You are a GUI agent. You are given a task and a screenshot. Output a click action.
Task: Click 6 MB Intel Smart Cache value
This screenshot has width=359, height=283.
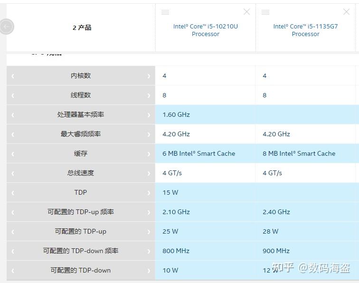198,153
